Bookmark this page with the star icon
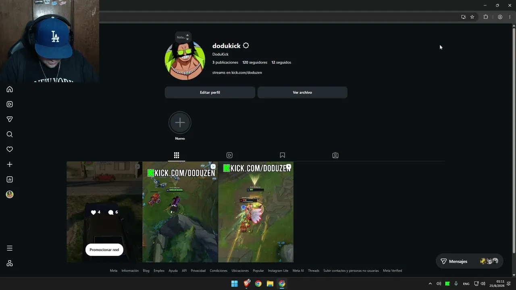The height and width of the screenshot is (290, 516). tap(472, 17)
